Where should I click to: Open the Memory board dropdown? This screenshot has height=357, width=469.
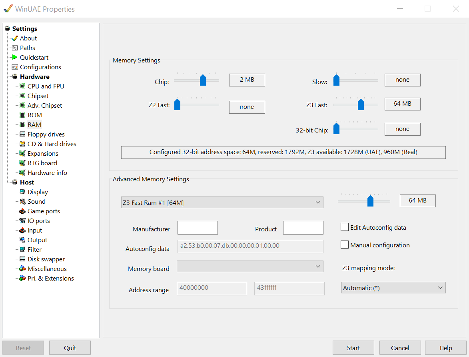pos(250,267)
